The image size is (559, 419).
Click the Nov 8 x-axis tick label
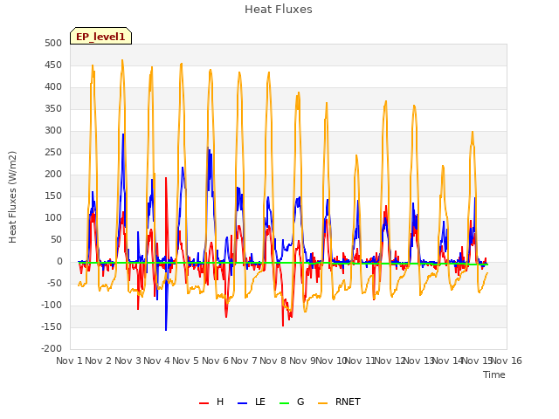273,361
